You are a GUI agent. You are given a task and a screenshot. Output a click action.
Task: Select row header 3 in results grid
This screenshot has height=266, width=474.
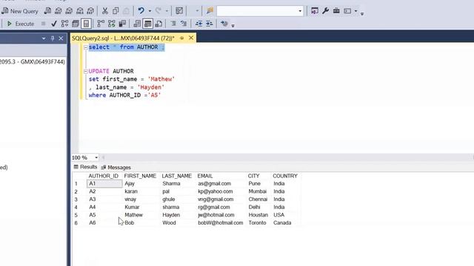coord(76,199)
